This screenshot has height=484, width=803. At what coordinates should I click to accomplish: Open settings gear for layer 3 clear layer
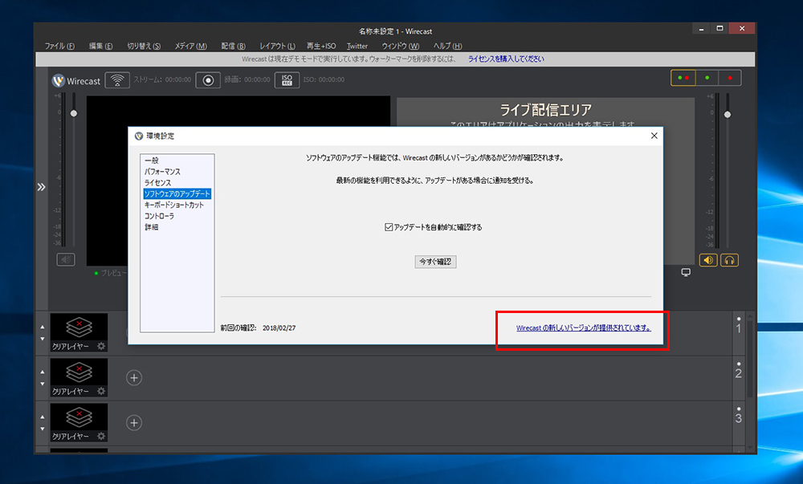click(x=101, y=436)
